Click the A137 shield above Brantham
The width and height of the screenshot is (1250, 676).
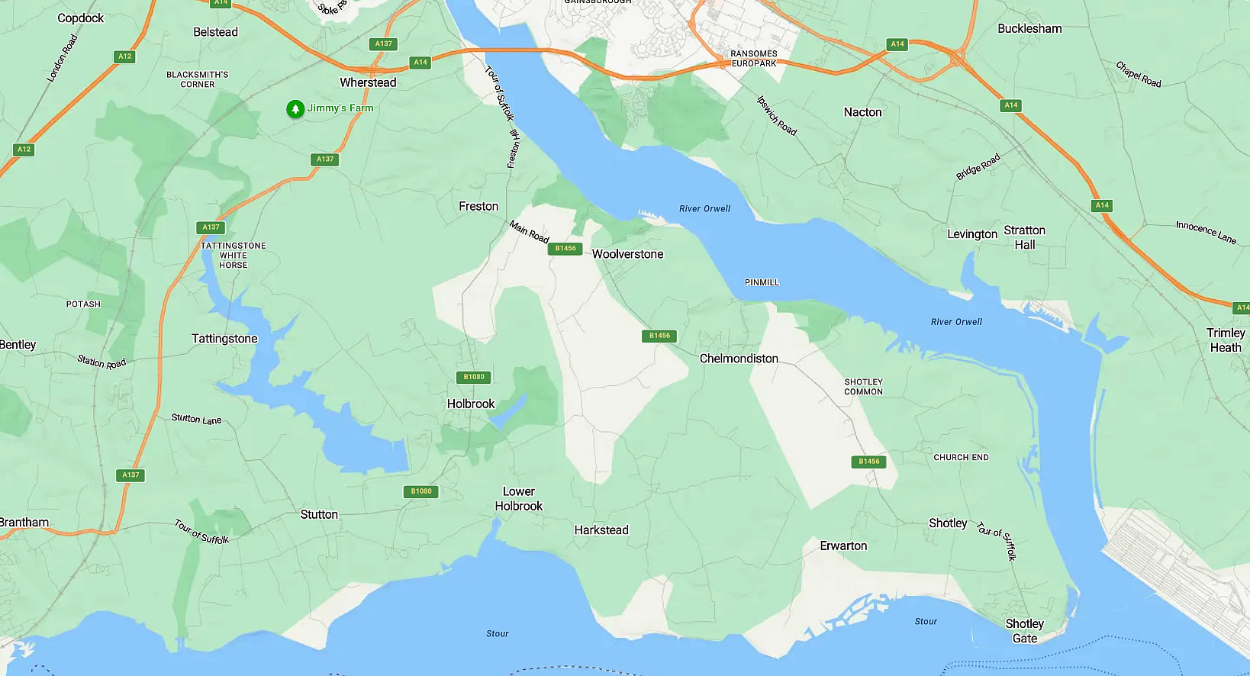(x=130, y=475)
